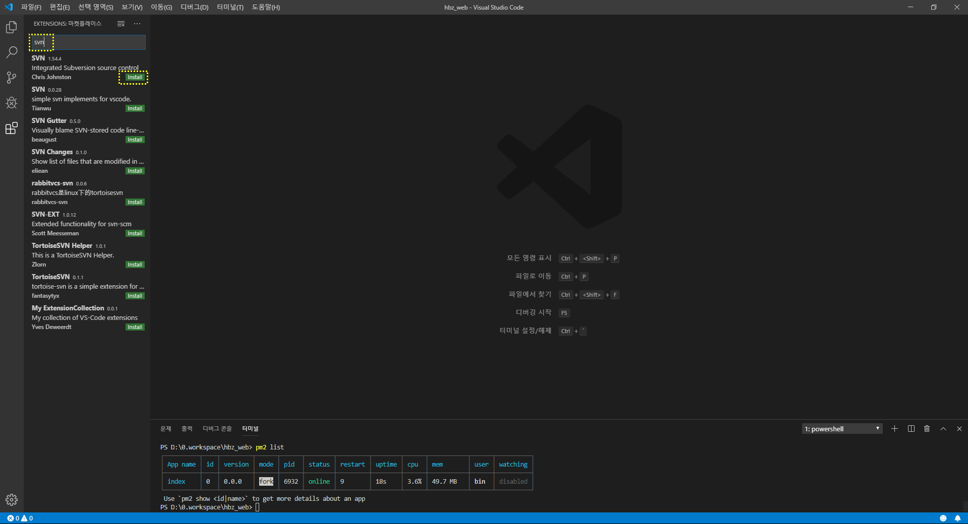Open the Search view in activity bar
This screenshot has width=968, height=524.
pyautogui.click(x=11, y=52)
